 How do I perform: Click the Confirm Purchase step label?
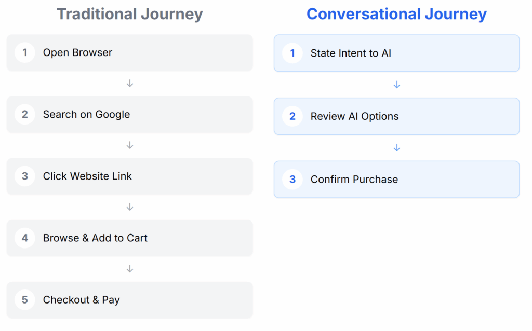[354, 179]
